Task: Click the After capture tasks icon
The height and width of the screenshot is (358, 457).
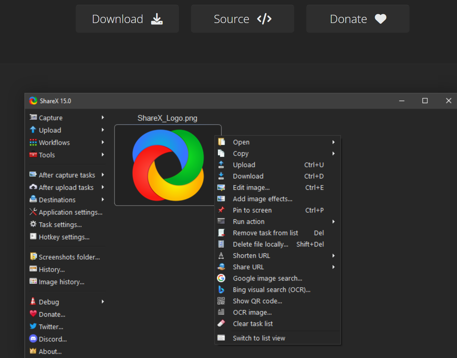Action: (33, 174)
